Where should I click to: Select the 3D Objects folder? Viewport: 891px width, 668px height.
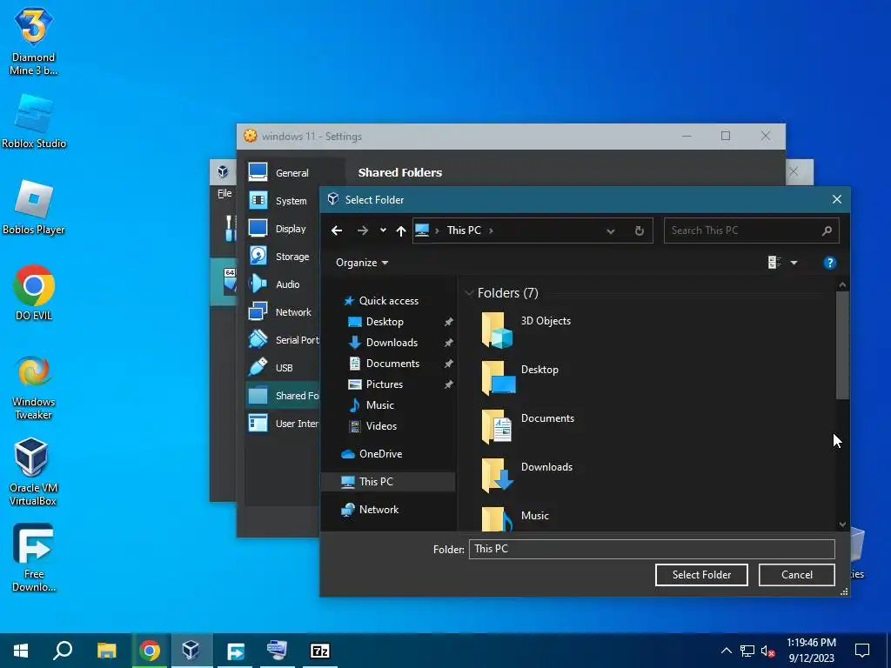coord(526,330)
